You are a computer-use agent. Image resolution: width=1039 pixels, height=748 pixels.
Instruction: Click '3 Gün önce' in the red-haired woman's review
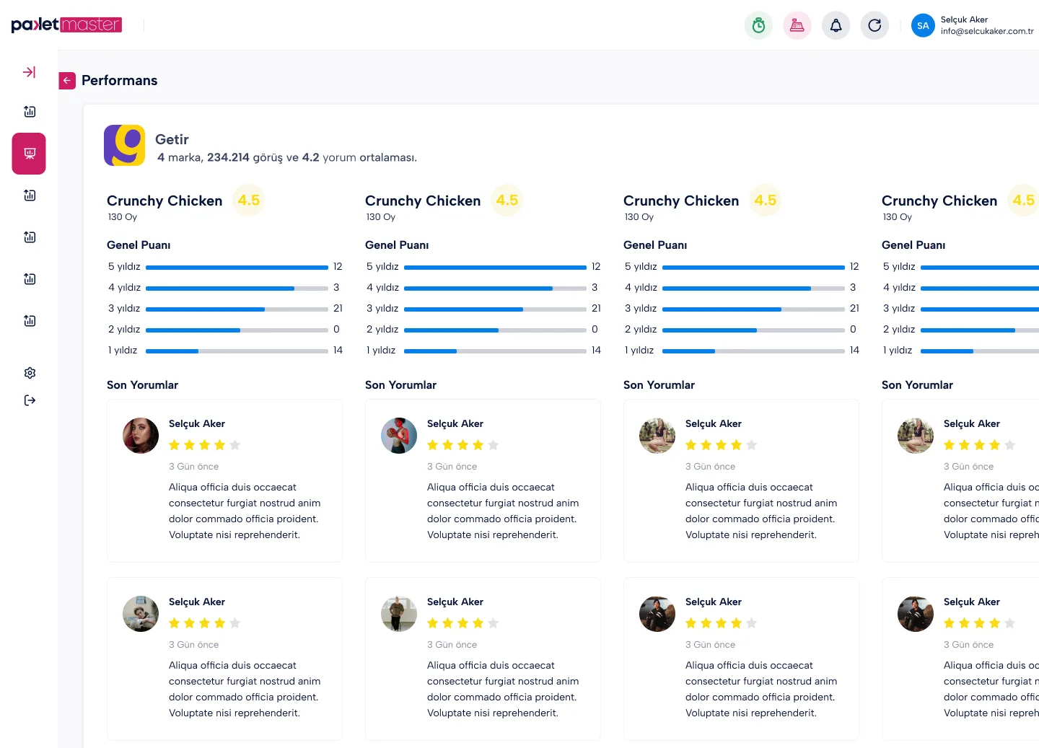(194, 467)
